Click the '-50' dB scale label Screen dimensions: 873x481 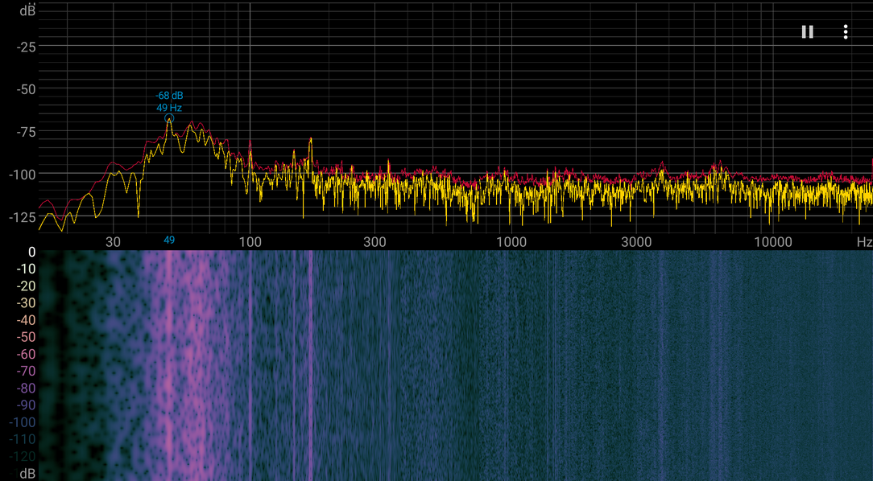coord(26,89)
